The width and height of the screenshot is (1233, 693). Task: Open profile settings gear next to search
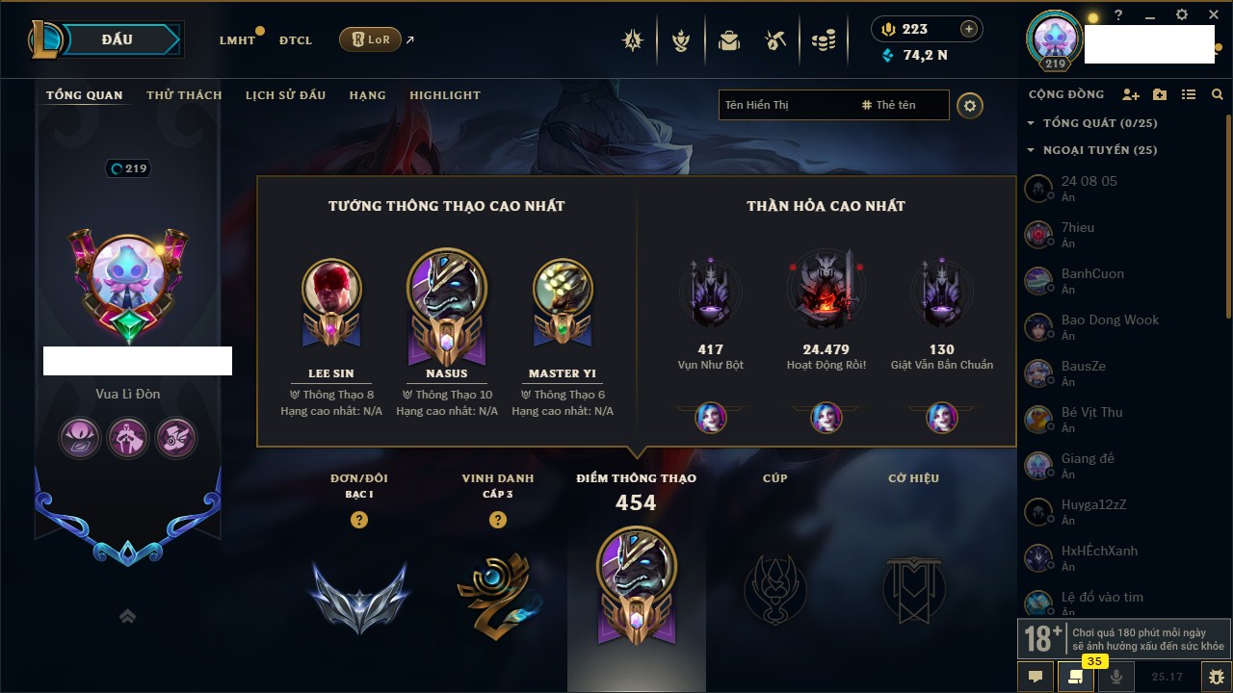pyautogui.click(x=970, y=105)
